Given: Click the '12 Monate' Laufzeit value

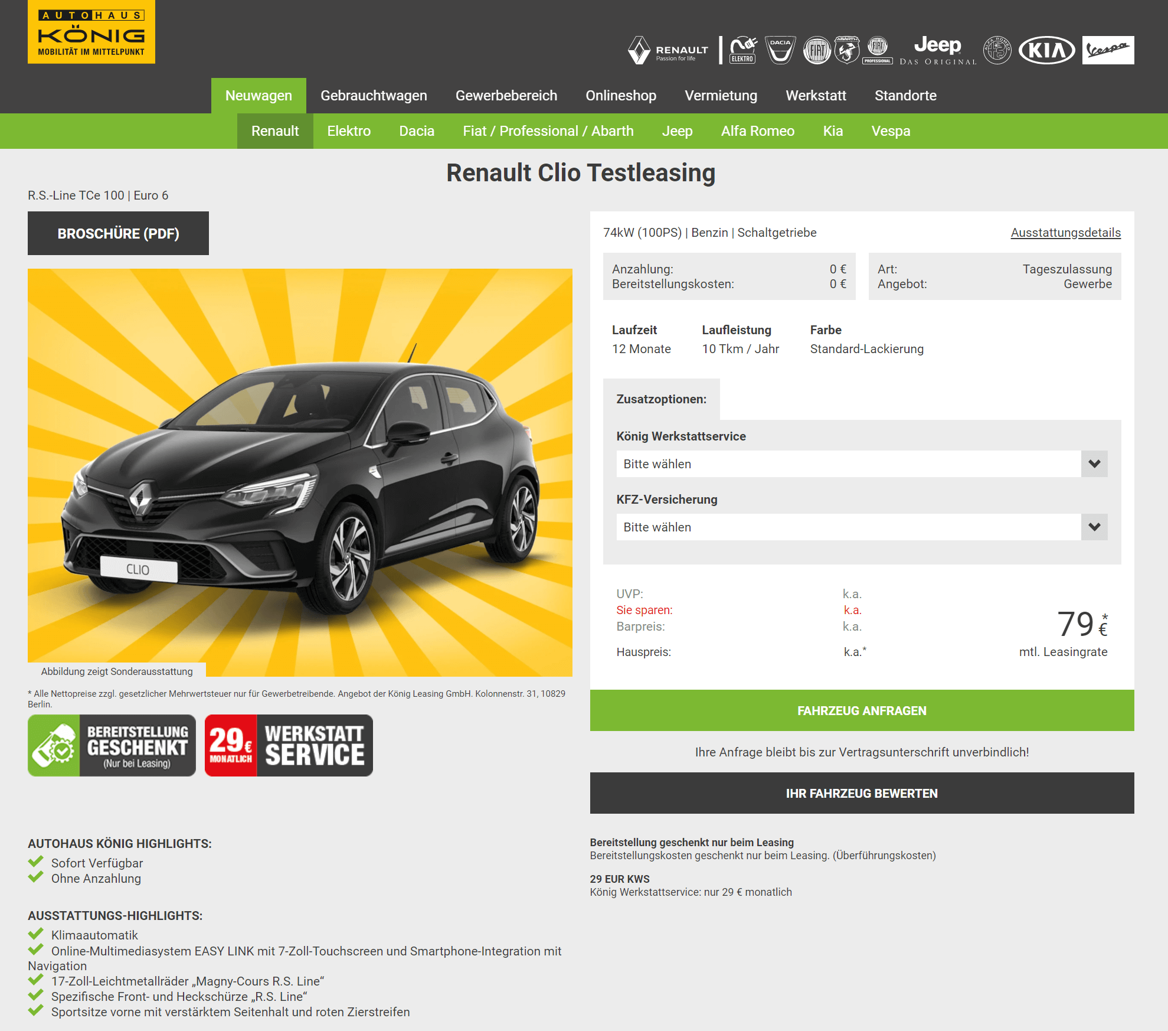Looking at the screenshot, I should click(642, 349).
